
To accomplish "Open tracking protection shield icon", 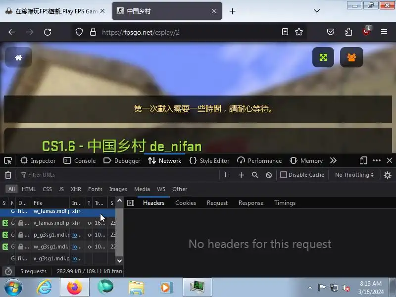I will [79, 32].
